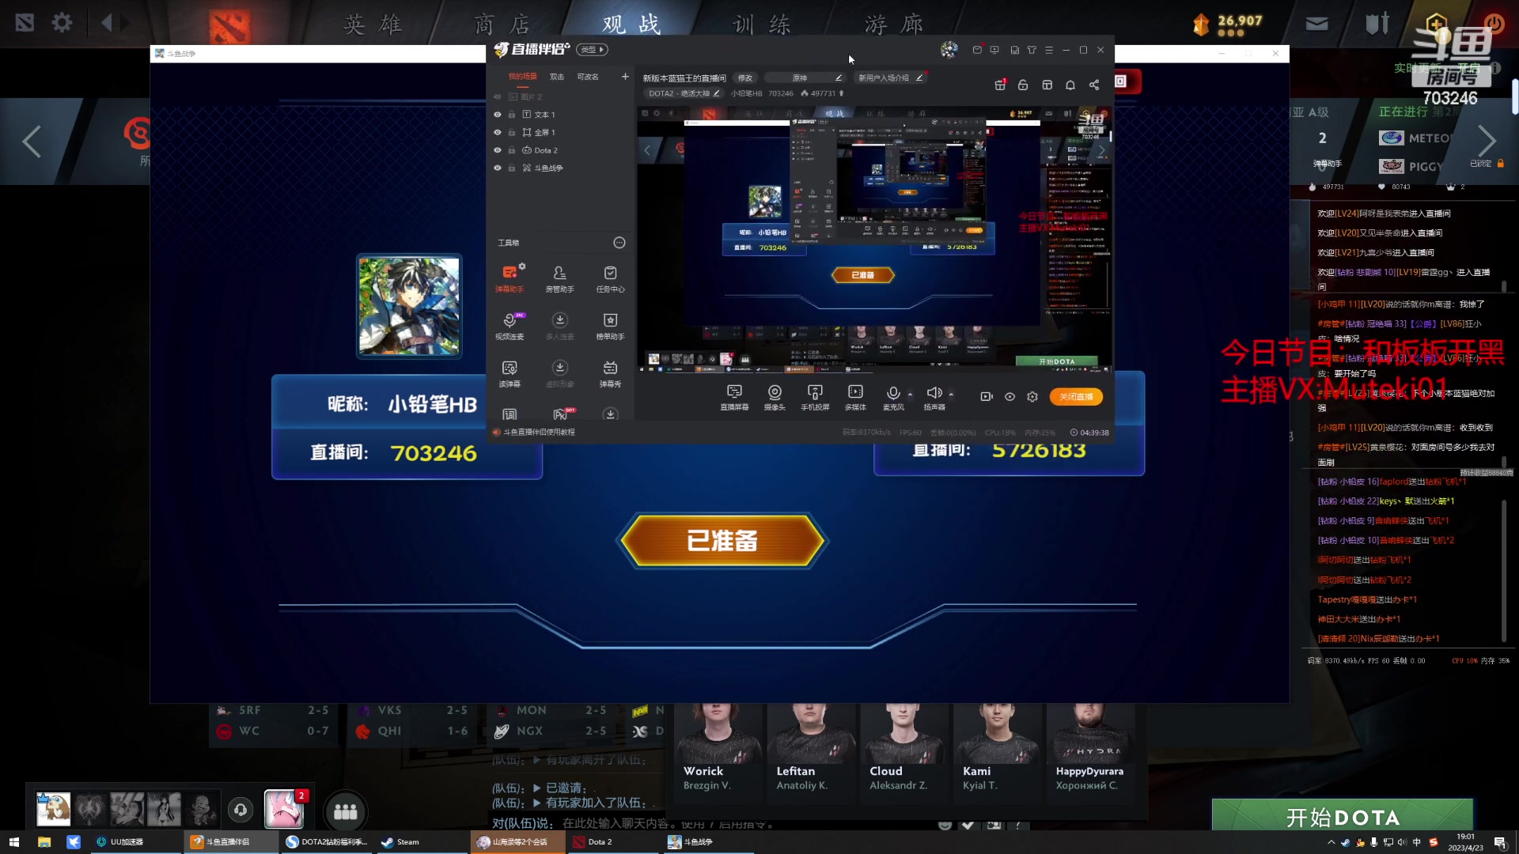This screenshot has width=1519, height=854.
Task: Open 读弹幕 tool
Action: point(509,373)
